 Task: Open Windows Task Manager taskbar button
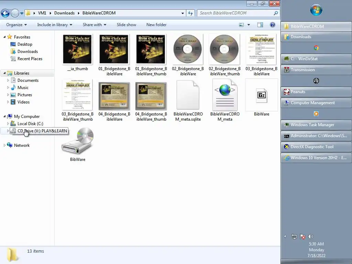[316, 125]
